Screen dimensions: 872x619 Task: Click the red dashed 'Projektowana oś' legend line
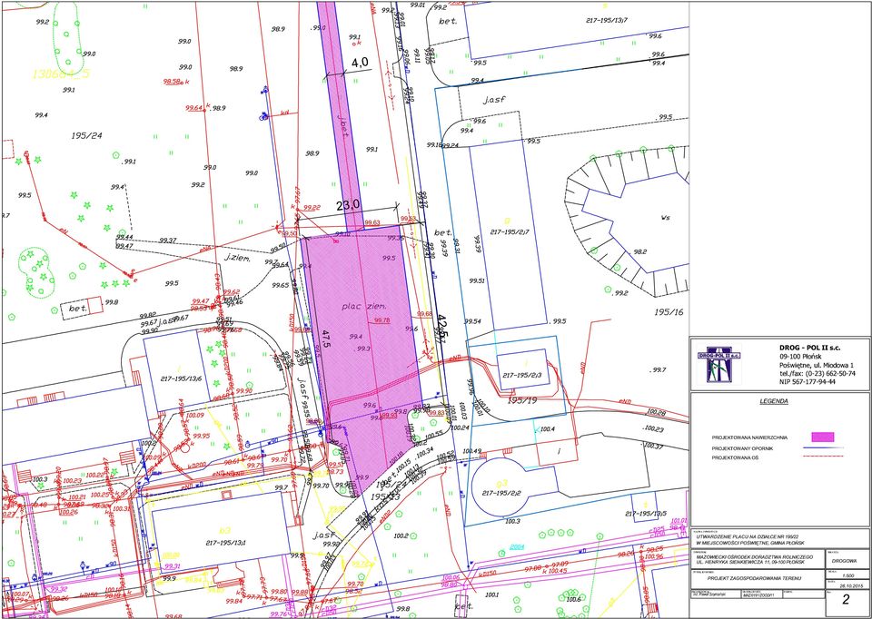(824, 457)
